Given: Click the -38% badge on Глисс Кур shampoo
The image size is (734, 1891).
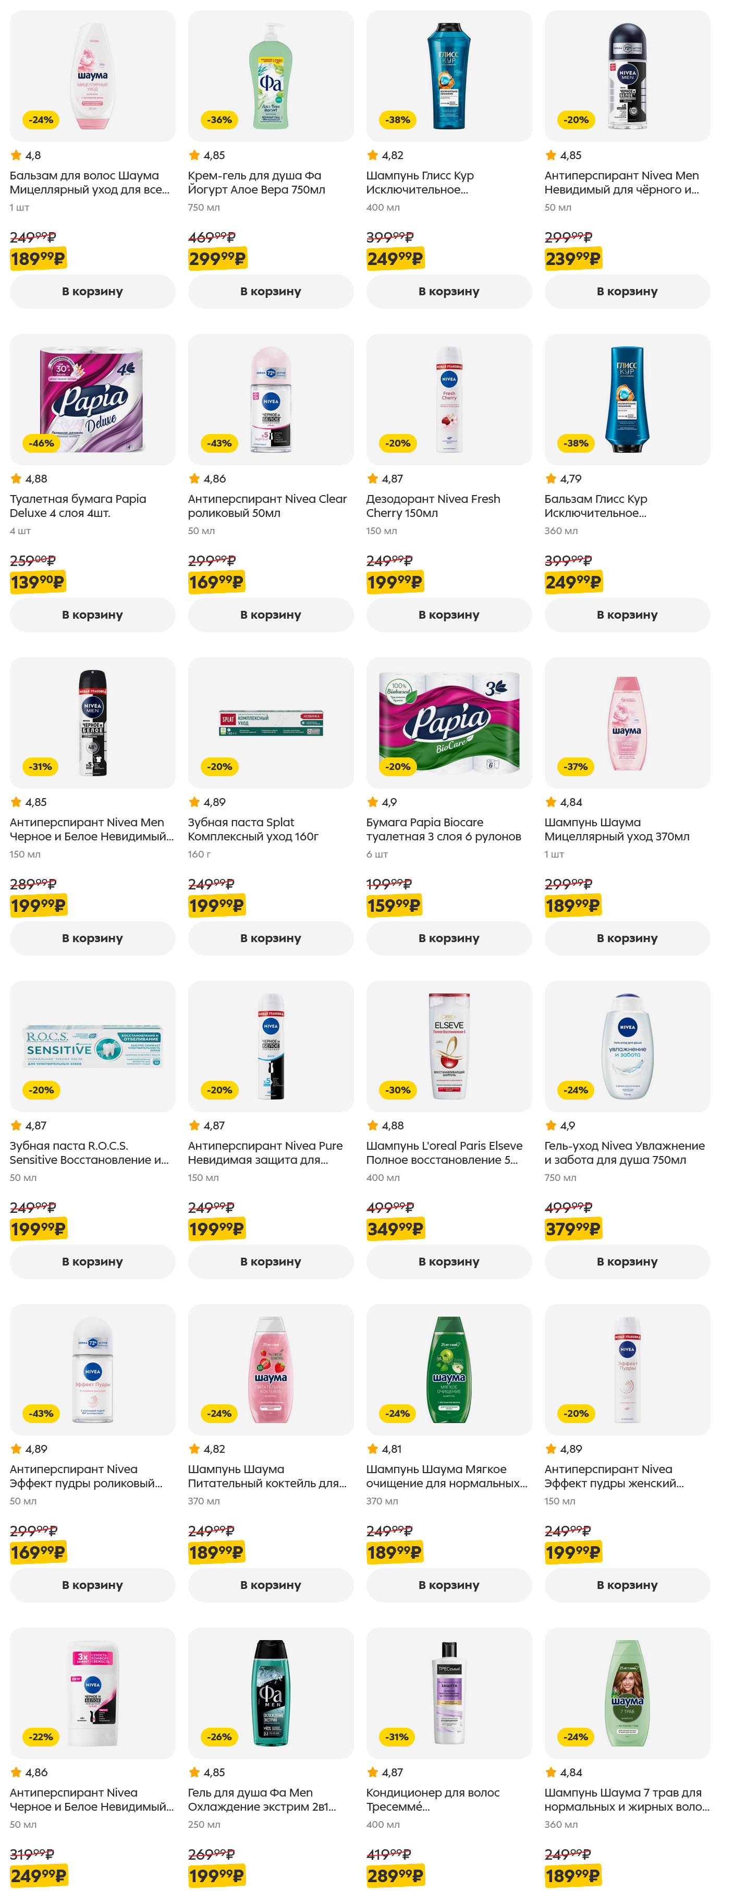Looking at the screenshot, I should pyautogui.click(x=397, y=119).
